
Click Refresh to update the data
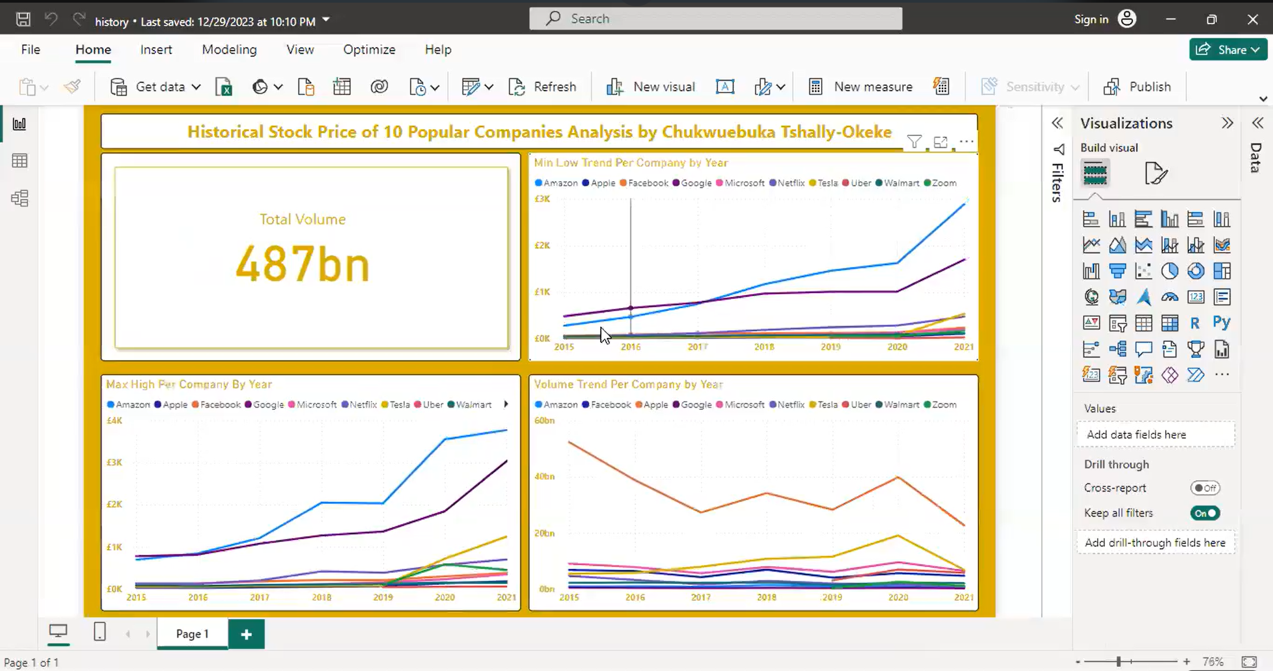click(543, 87)
